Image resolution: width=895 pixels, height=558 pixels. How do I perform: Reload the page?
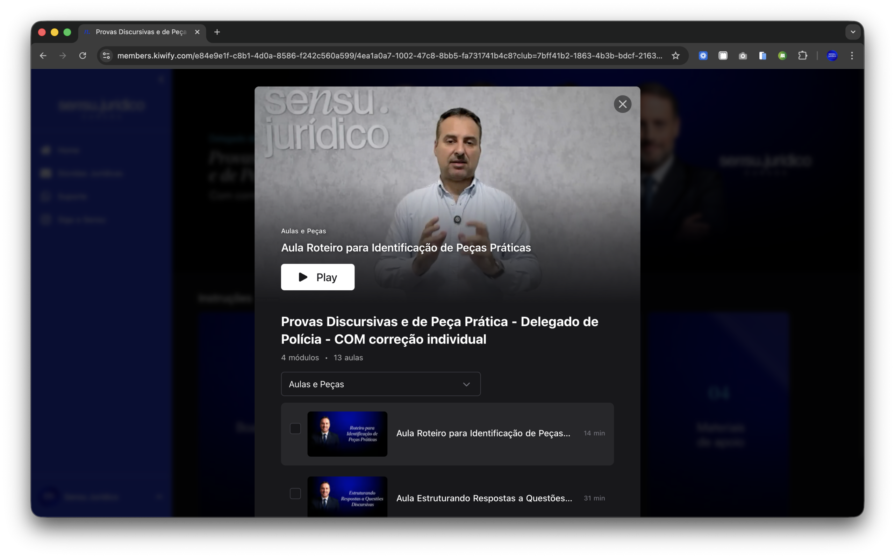pyautogui.click(x=83, y=56)
